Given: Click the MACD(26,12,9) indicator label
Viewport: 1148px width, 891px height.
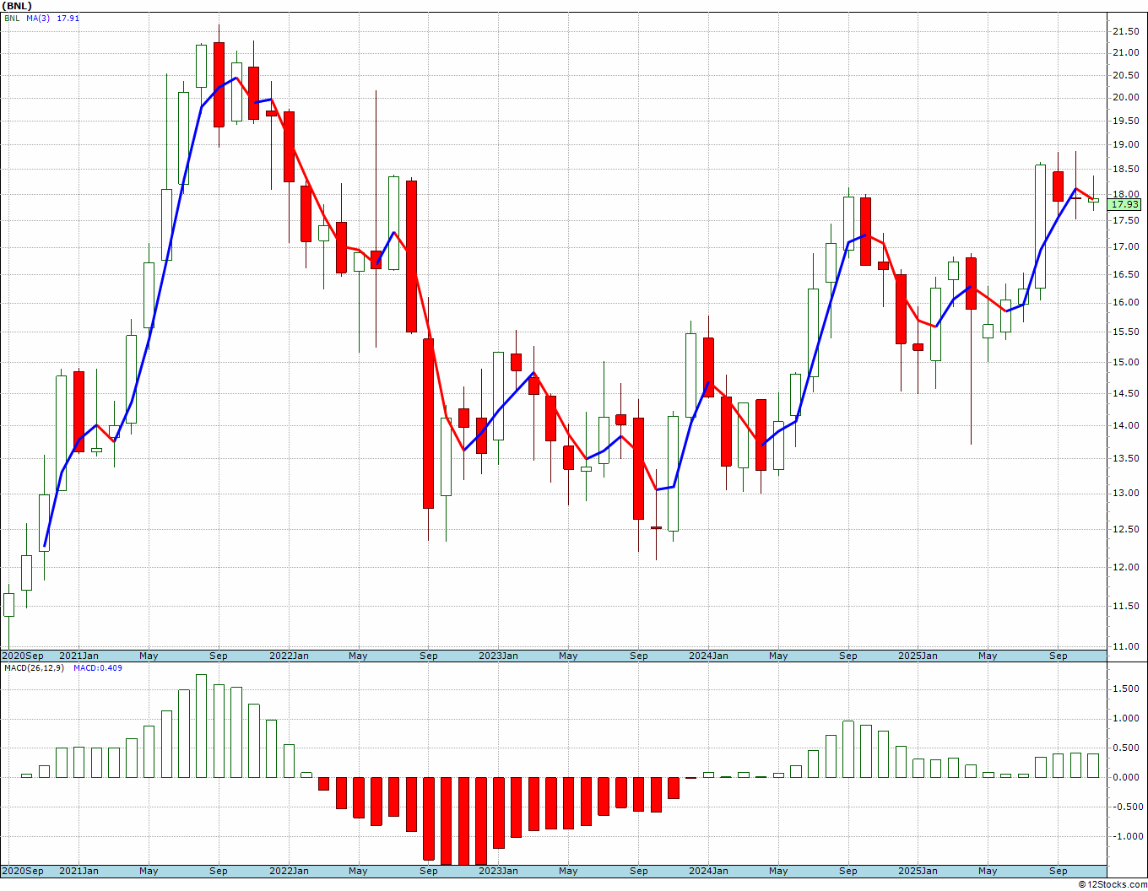Looking at the screenshot, I should tap(34, 668).
